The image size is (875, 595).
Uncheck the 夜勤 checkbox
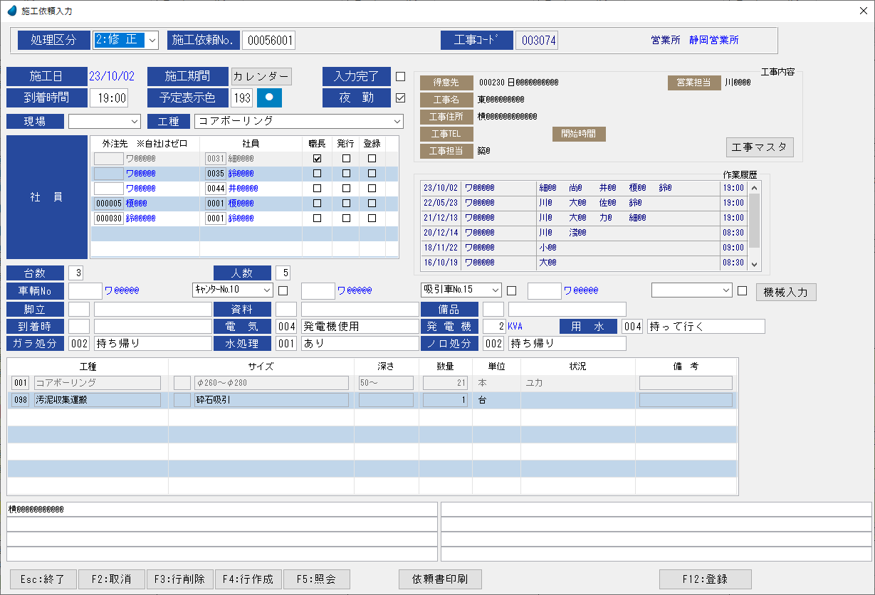pyautogui.click(x=400, y=98)
